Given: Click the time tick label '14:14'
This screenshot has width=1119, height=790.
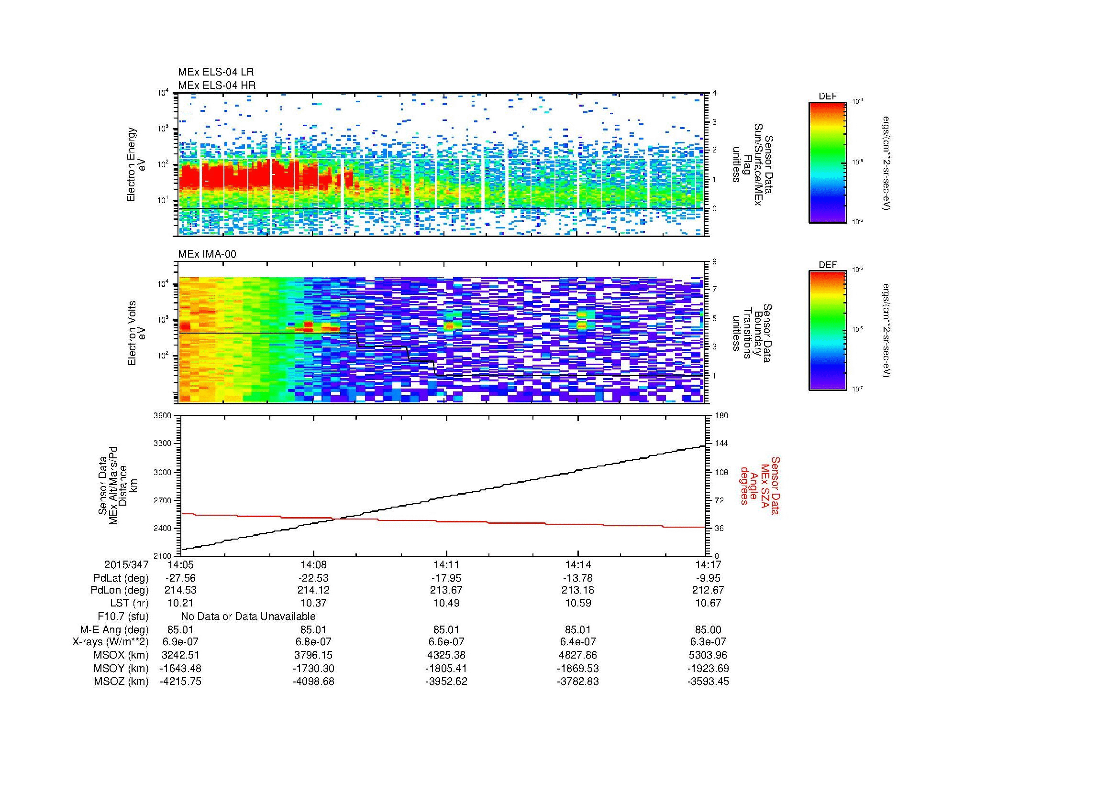Looking at the screenshot, I should point(578,564).
